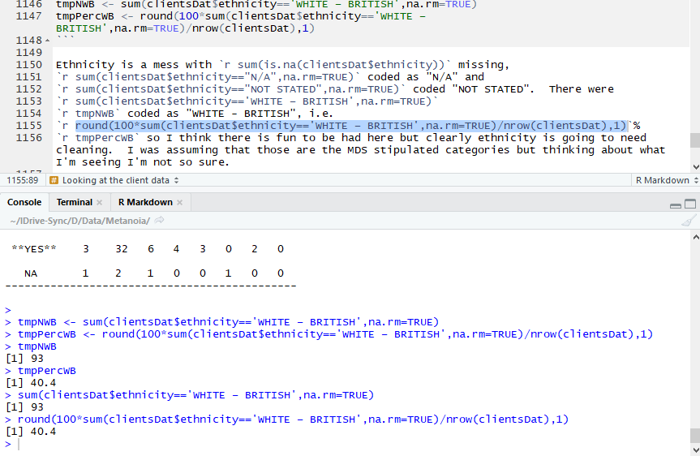Click 'coded "NOT STATED"' text on line 1152
The height and width of the screenshot is (456, 700).
click(473, 89)
